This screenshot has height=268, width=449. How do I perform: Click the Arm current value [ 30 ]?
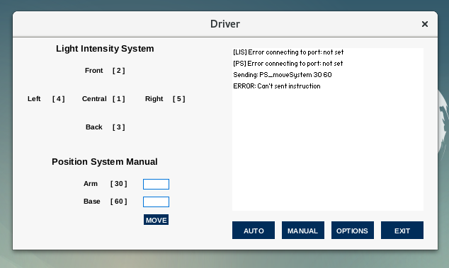coord(118,184)
